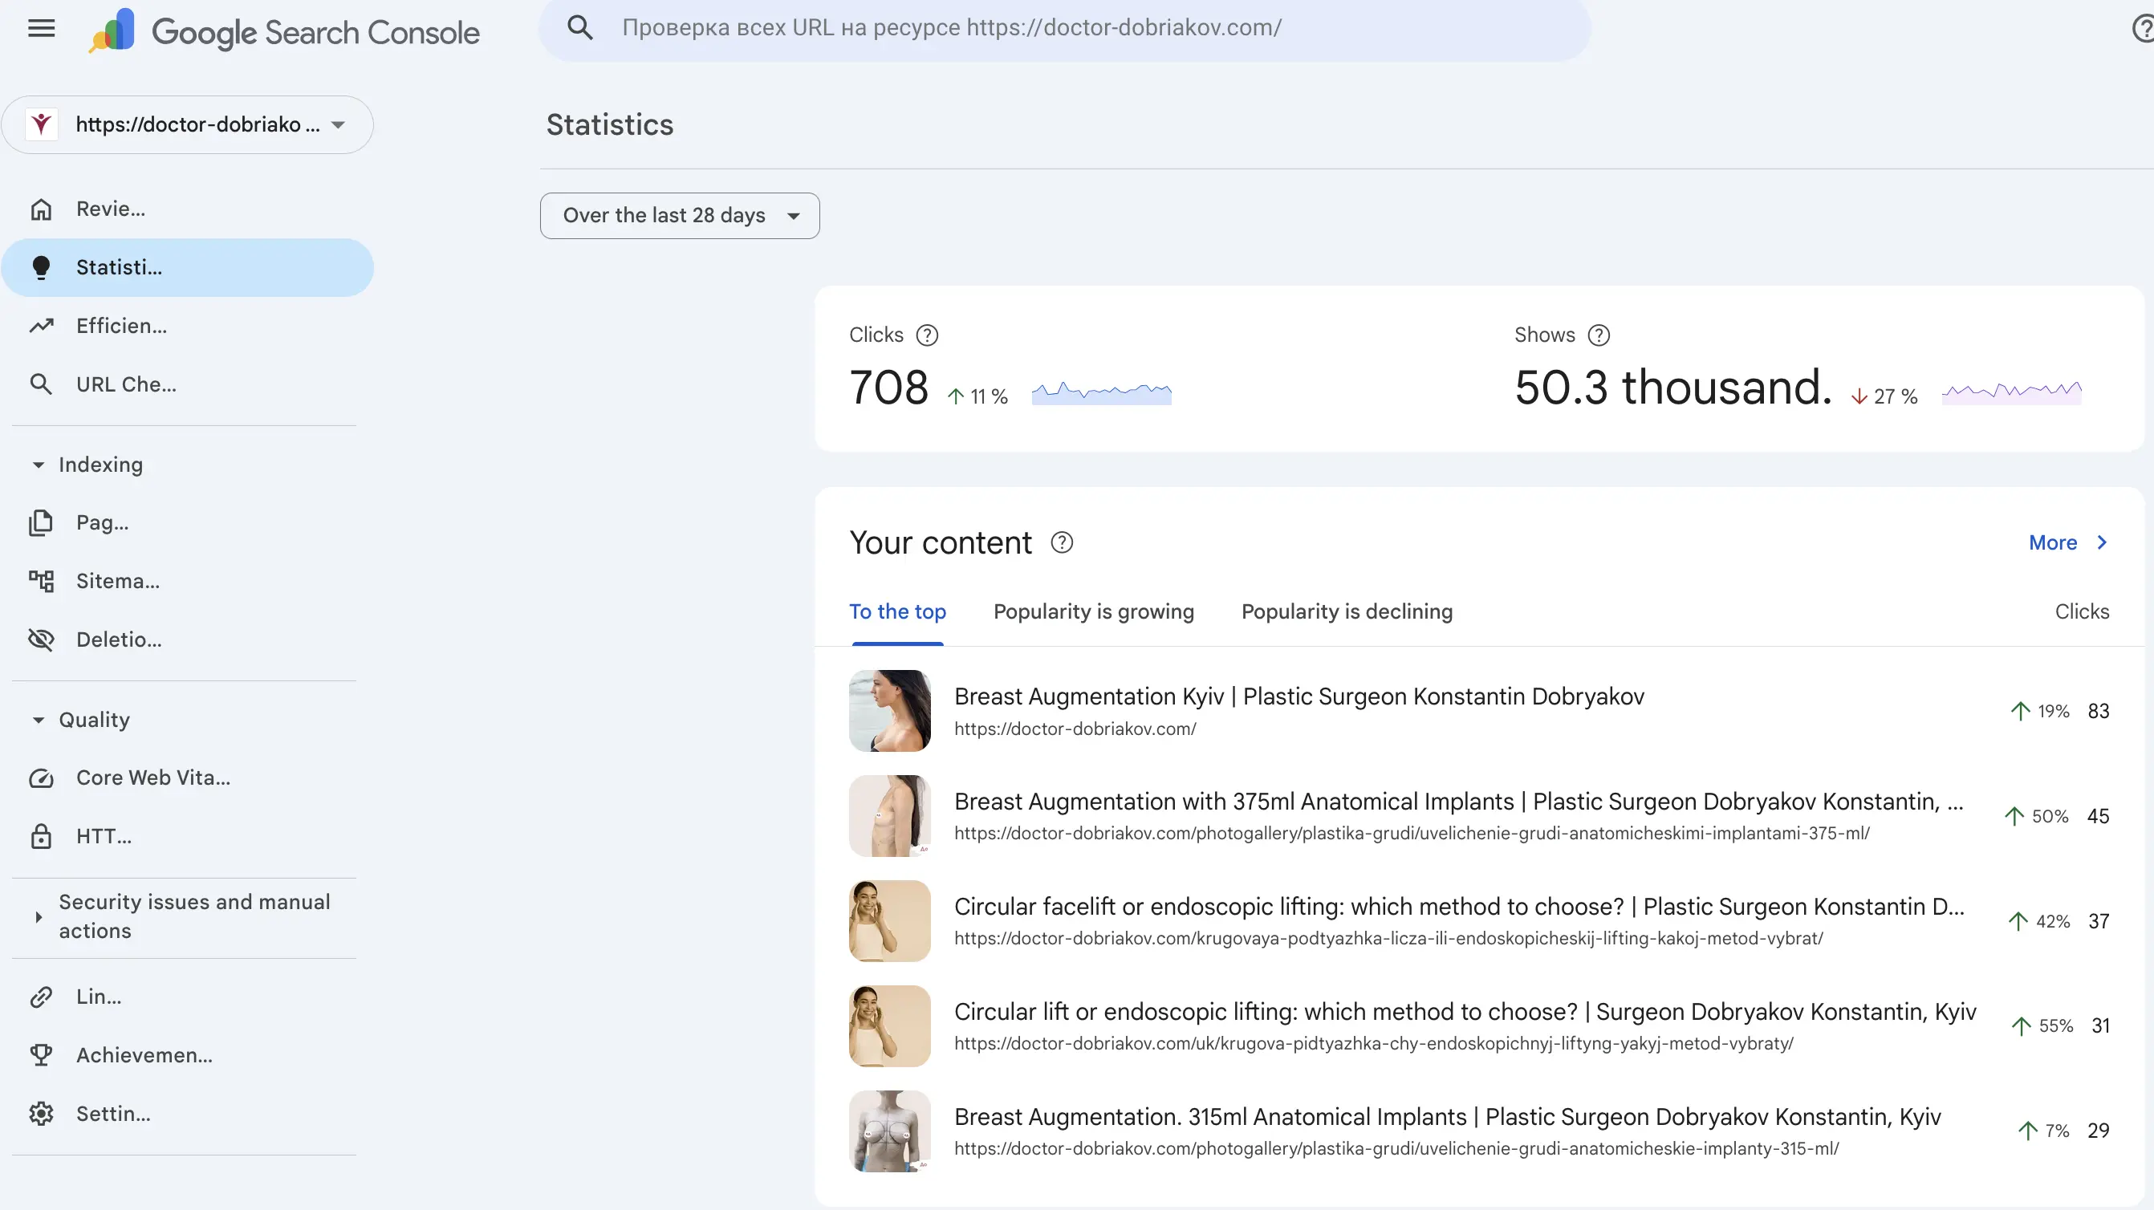Select the Statistics lightbulb icon in sidebar
The width and height of the screenshot is (2154, 1210).
(41, 266)
